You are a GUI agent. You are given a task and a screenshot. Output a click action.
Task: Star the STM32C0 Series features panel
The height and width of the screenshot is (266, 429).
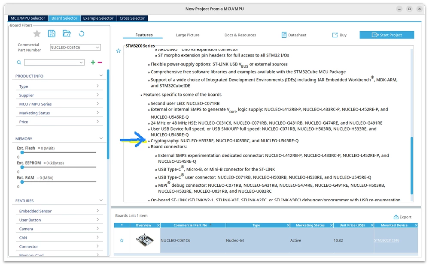119,51
